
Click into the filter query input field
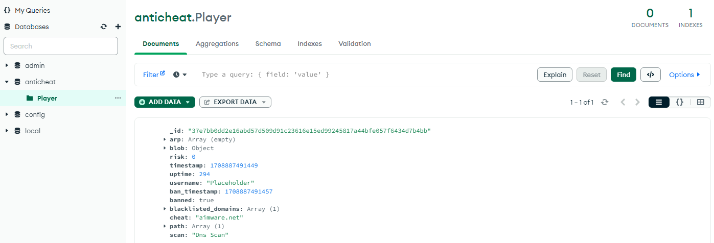(358, 75)
